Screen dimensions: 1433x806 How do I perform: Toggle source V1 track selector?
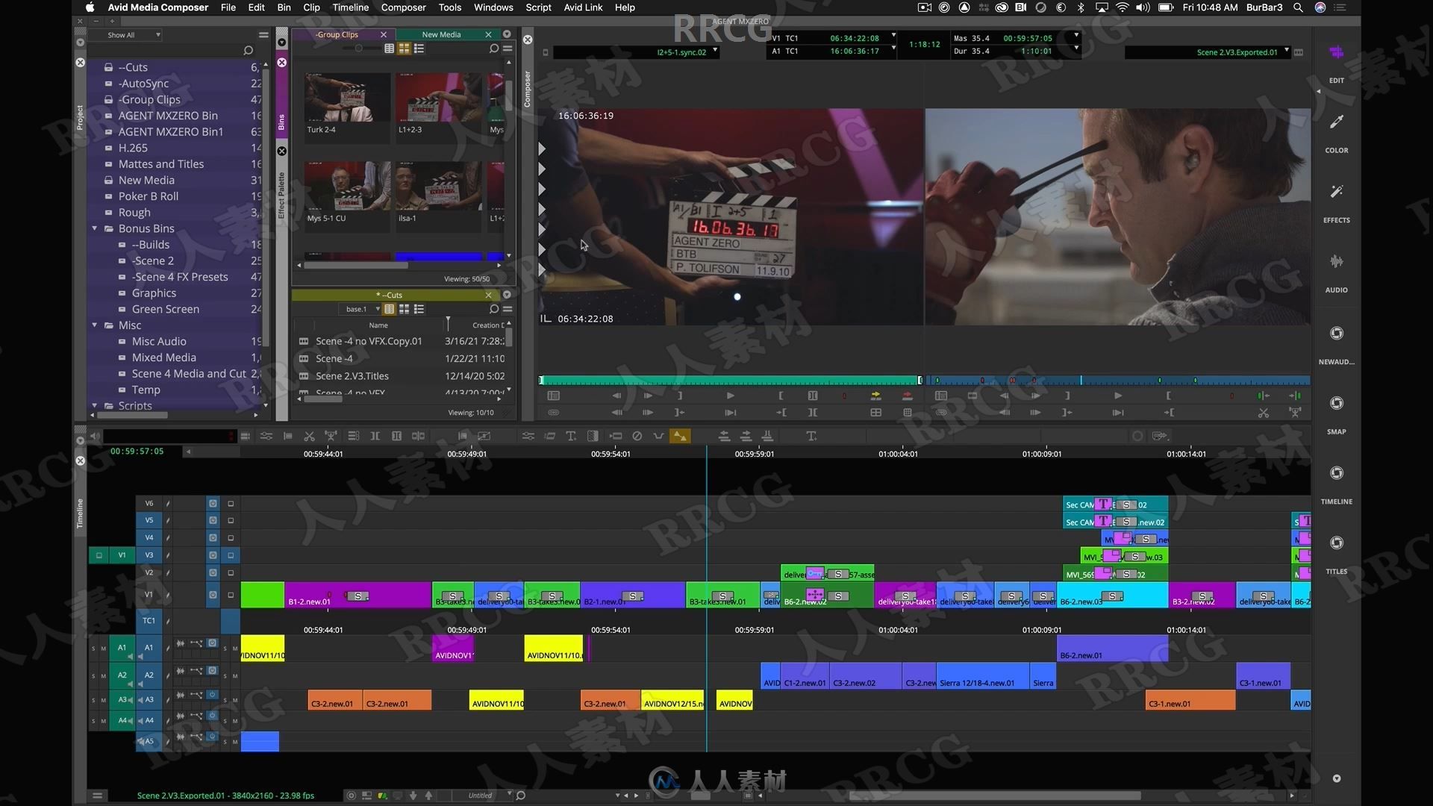click(x=122, y=555)
